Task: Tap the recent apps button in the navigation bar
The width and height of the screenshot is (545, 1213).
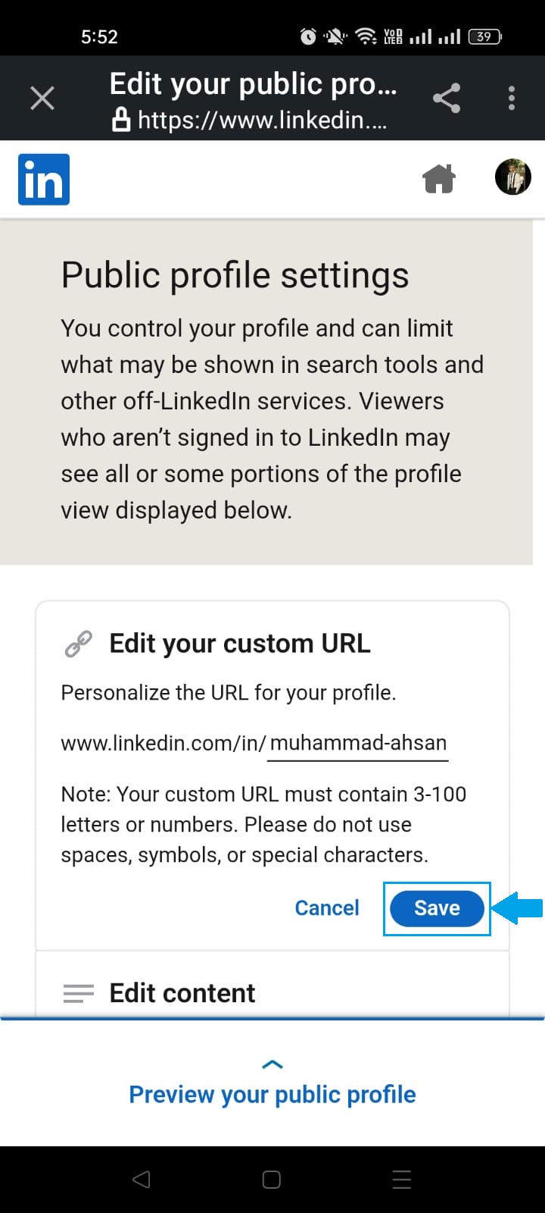Action: coord(401,1180)
